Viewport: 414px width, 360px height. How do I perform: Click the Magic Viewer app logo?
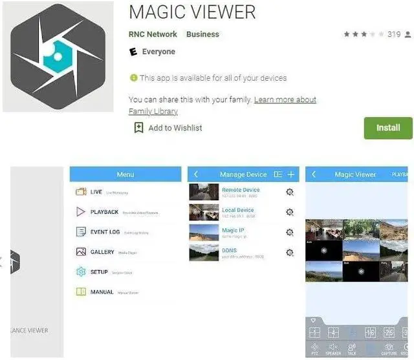click(58, 57)
